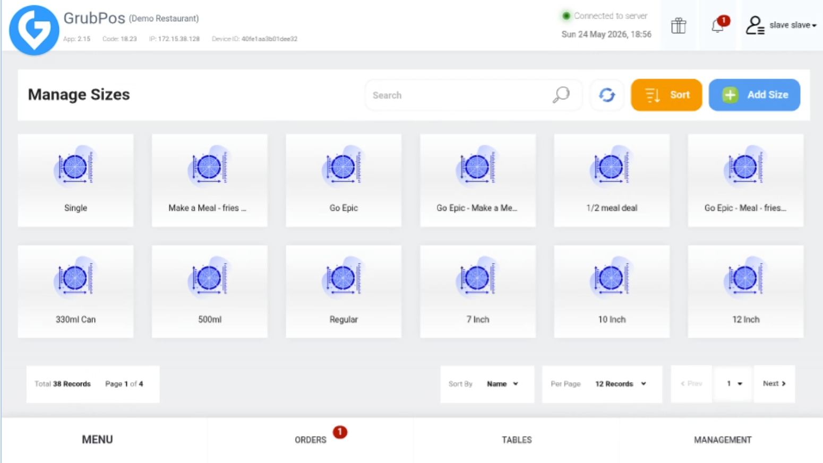Click the size icon on Go Epic card
823x463 pixels.
click(x=343, y=167)
